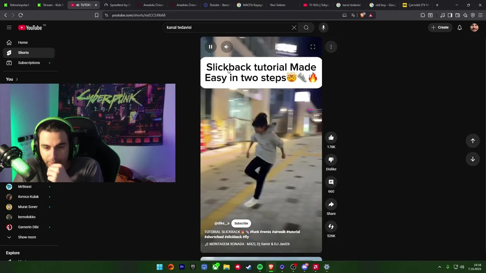Like the Short with thumbs up

pyautogui.click(x=331, y=138)
